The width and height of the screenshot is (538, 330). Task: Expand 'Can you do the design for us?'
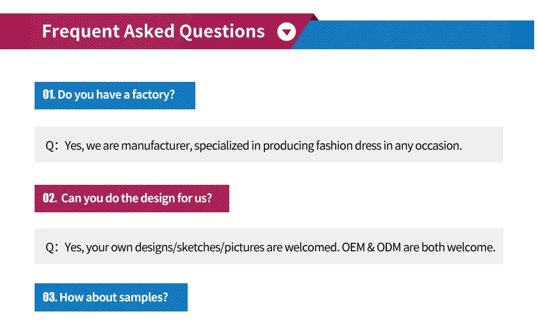135,198
